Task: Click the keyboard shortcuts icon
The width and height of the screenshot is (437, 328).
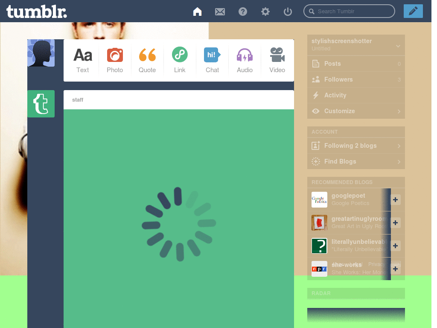Action: (x=396, y=264)
